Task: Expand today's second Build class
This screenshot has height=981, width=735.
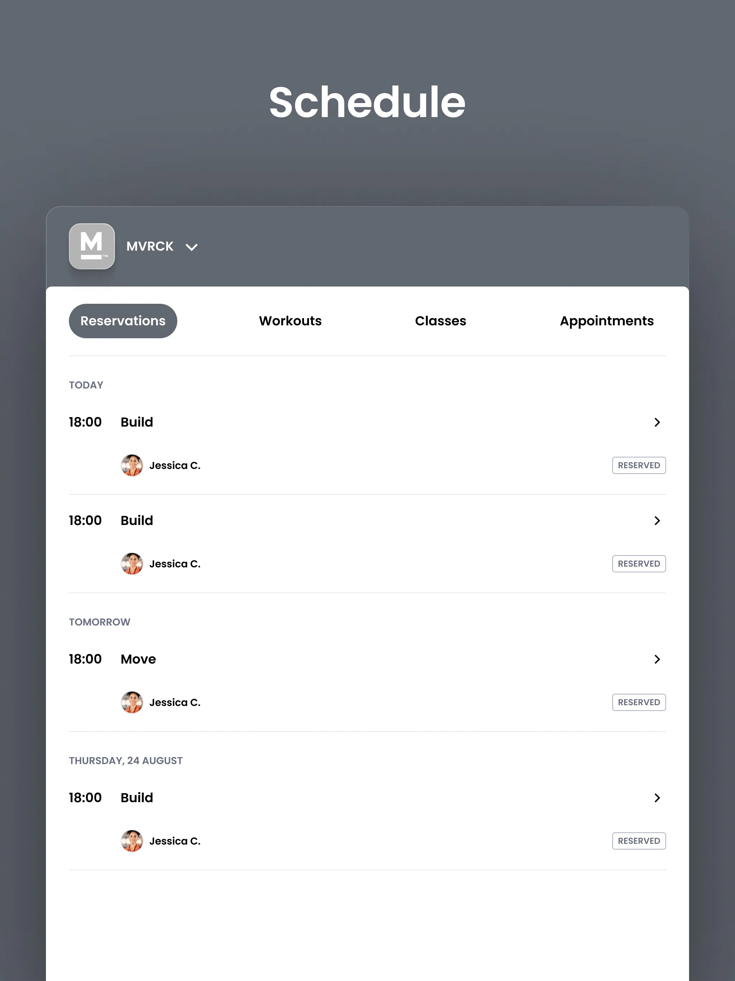Action: point(656,520)
